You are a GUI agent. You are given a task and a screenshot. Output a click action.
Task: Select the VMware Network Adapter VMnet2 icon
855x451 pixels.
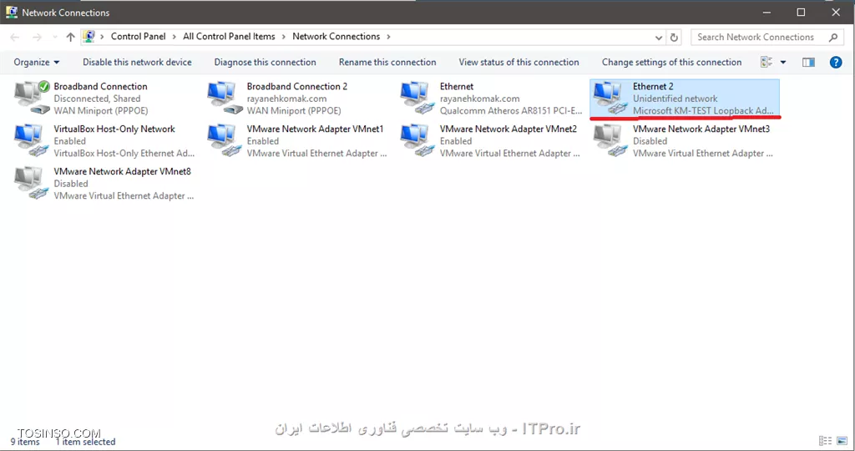pos(418,140)
